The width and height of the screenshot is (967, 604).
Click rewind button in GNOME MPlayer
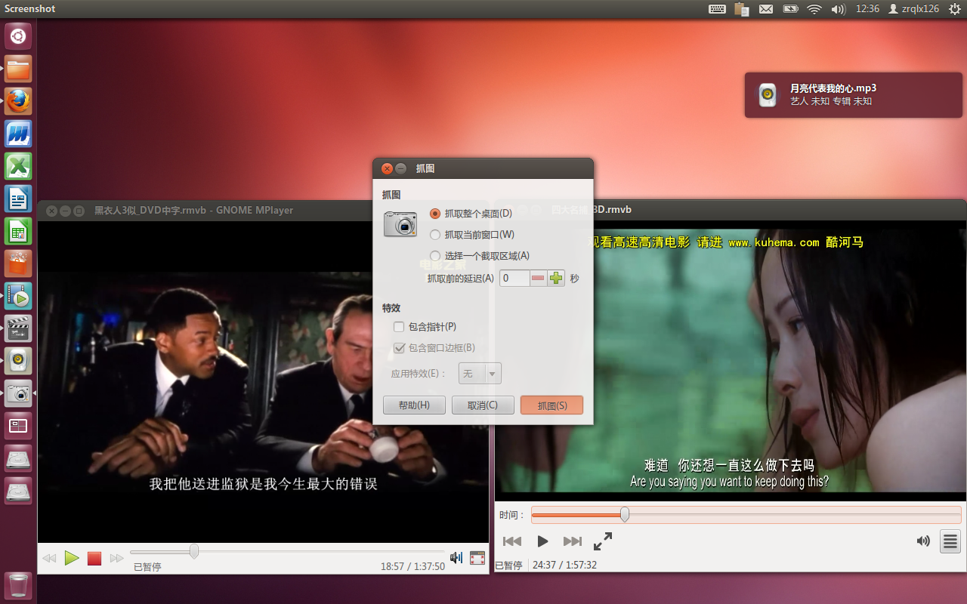(49, 559)
